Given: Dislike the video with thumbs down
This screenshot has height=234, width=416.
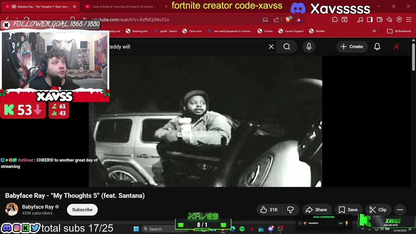Looking at the screenshot, I should pyautogui.click(x=291, y=210).
